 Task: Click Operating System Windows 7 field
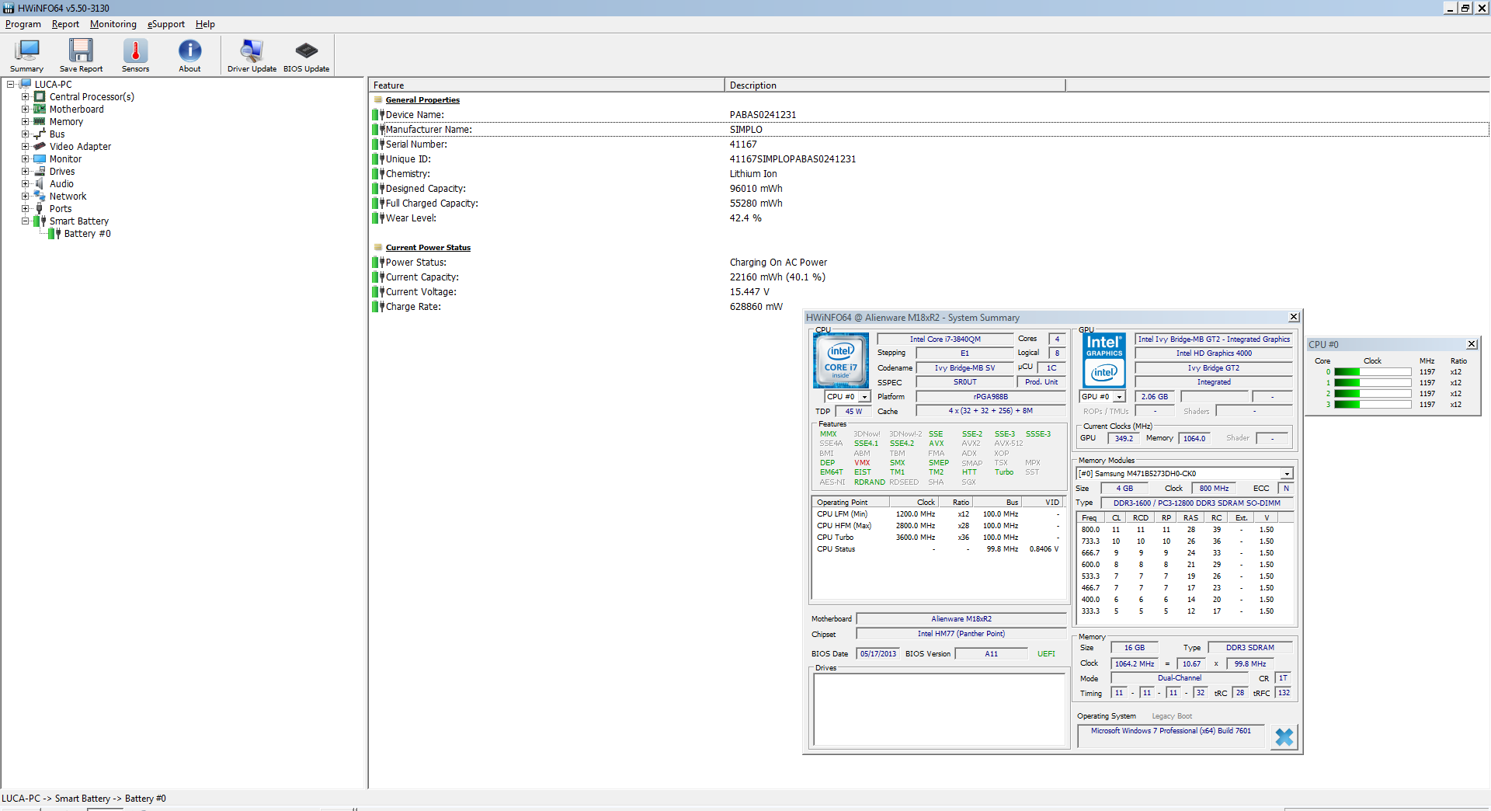[x=1170, y=736]
